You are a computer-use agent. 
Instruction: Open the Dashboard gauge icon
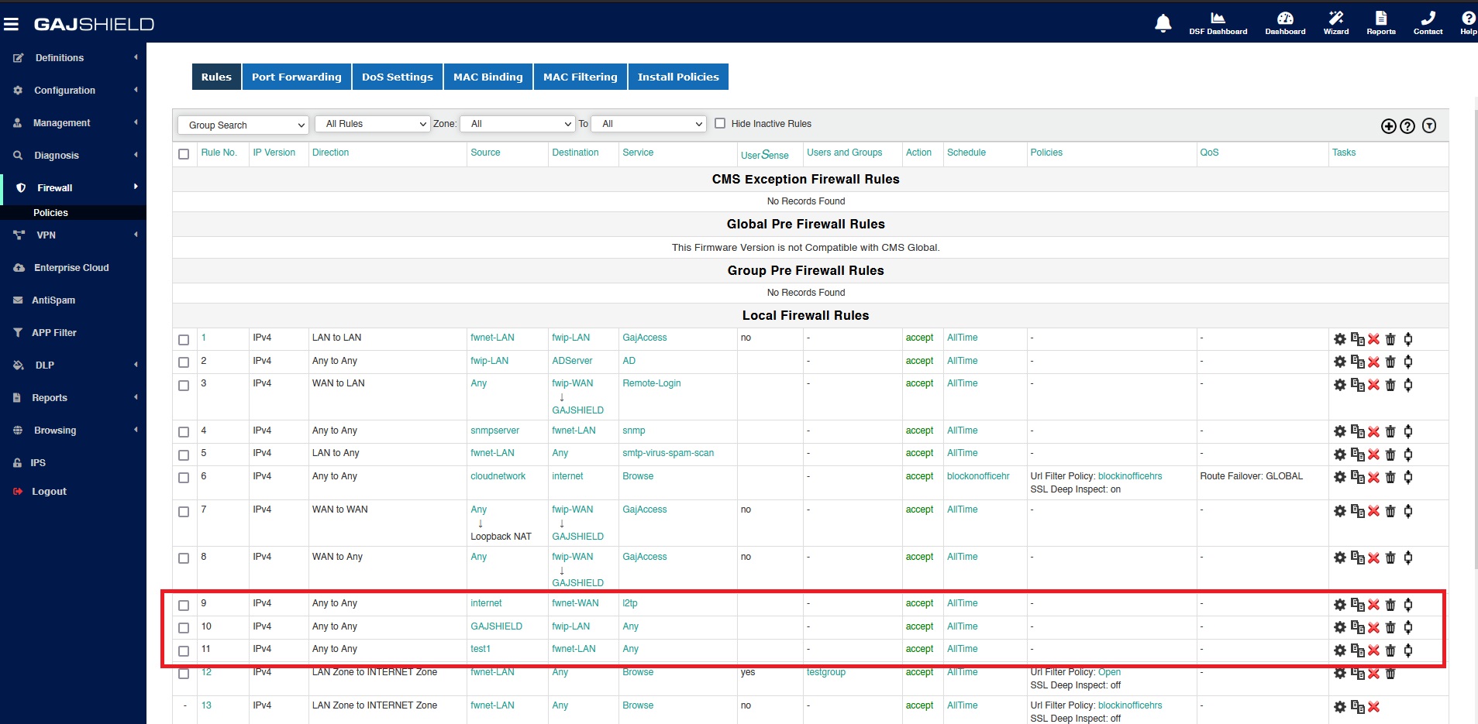coord(1285,23)
